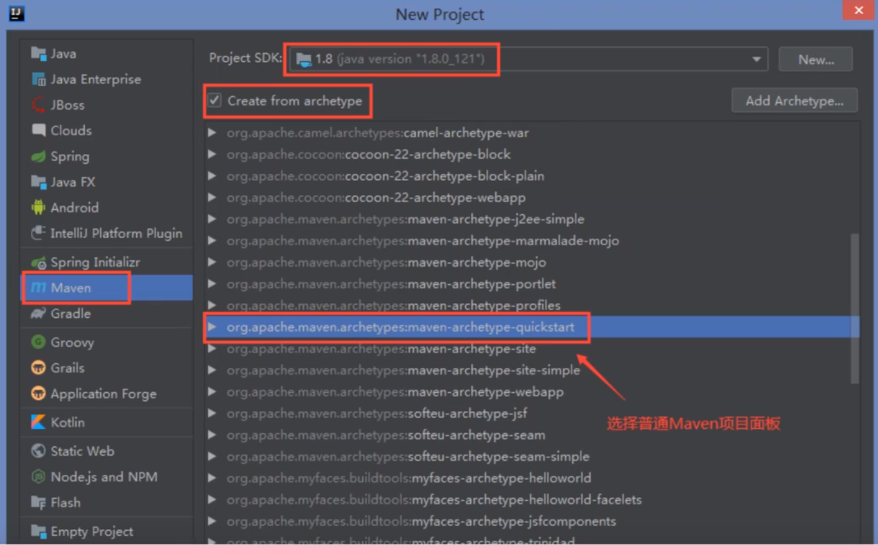Choose the Kotlin project category

[x=107, y=422]
